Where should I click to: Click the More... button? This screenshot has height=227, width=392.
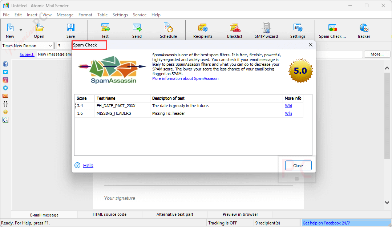pos(377,54)
